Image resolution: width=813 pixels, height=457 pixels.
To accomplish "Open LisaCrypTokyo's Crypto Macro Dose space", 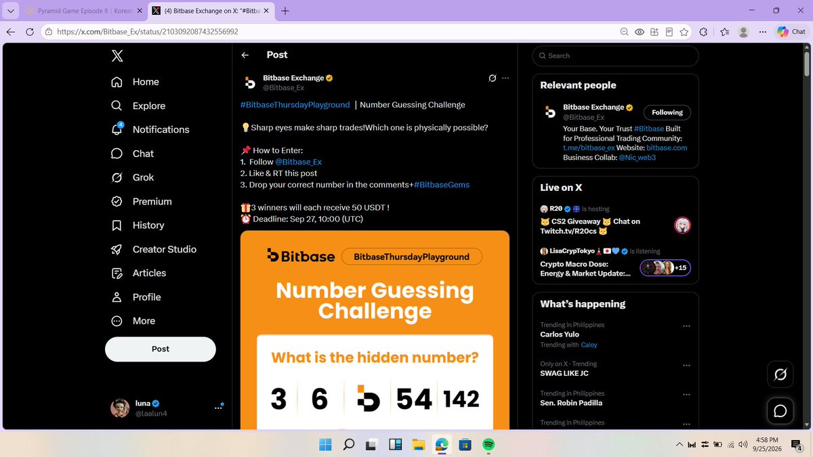I will 614,263.
